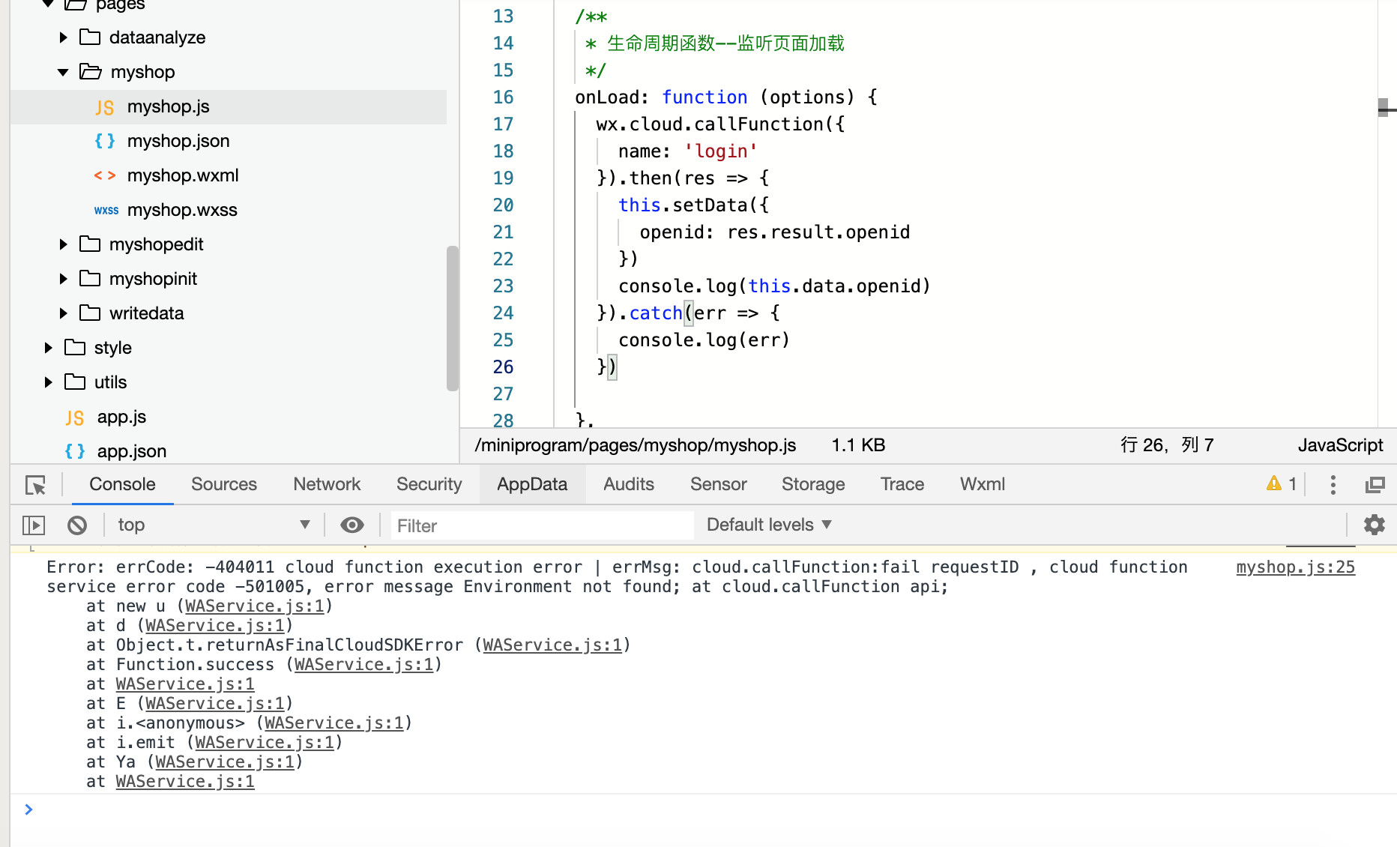Open the app.json file

click(x=131, y=451)
